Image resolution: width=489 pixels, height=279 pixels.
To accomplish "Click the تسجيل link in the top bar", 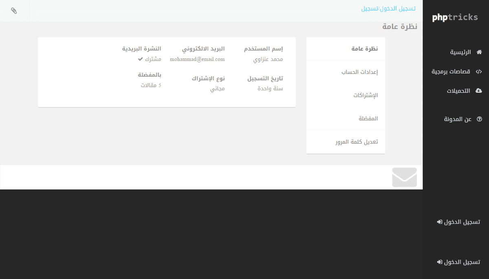I will click(370, 9).
